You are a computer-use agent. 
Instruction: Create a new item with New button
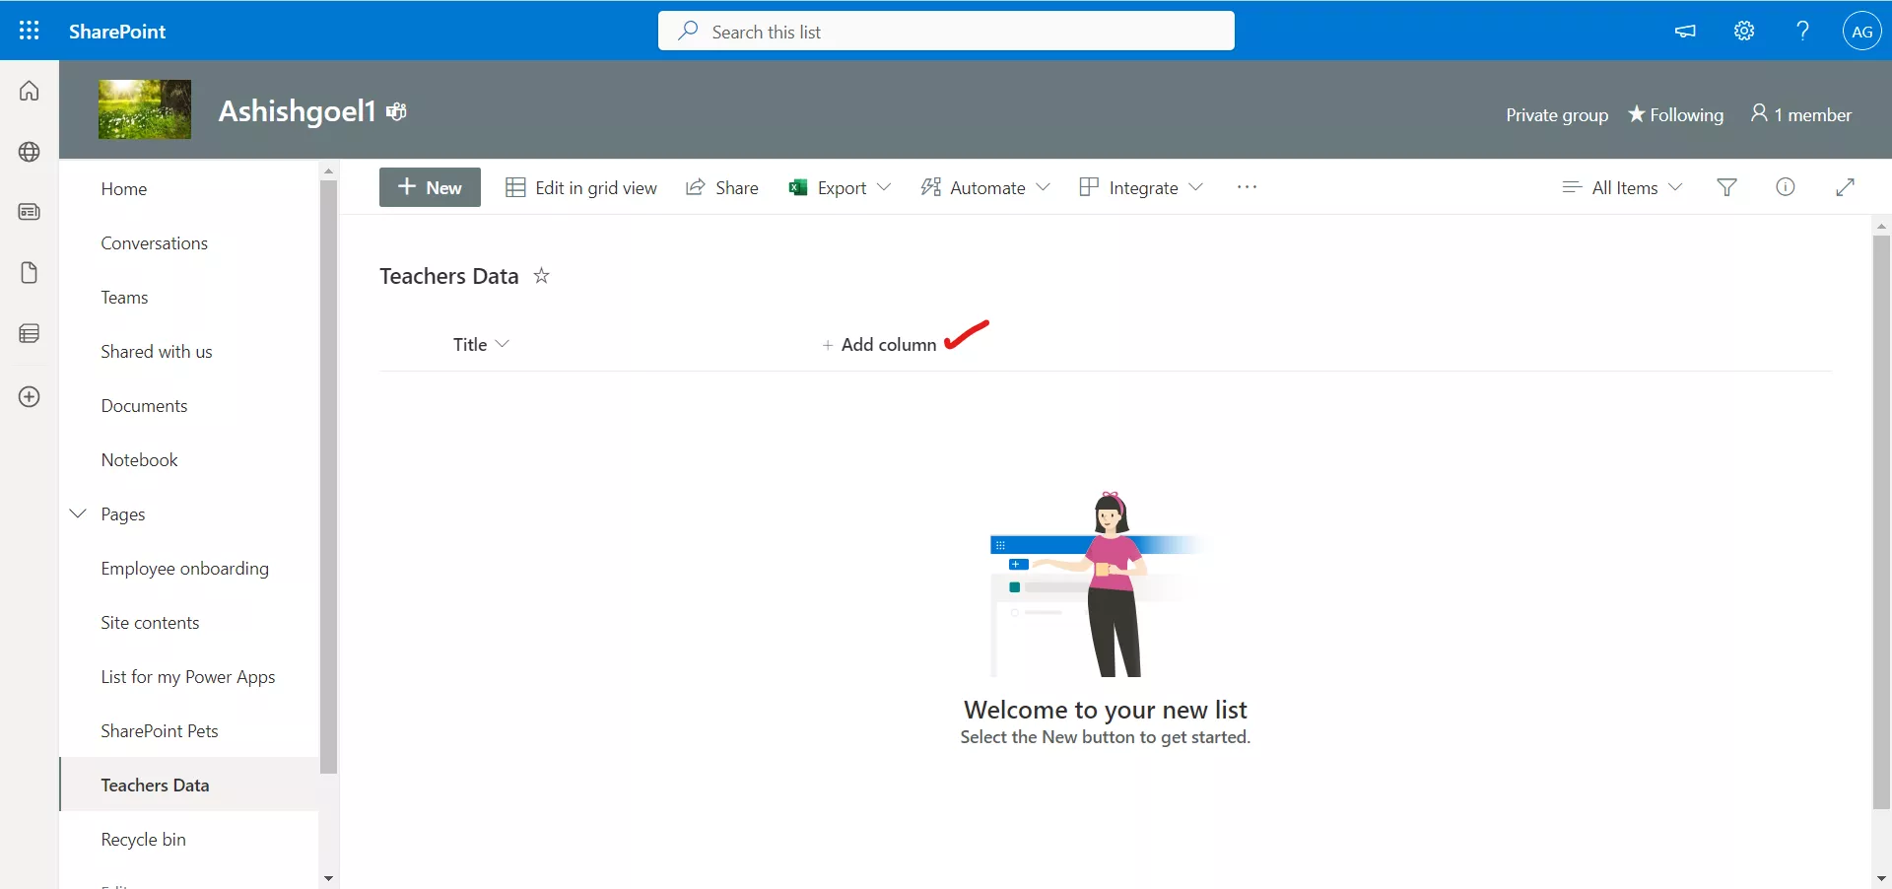coord(429,187)
